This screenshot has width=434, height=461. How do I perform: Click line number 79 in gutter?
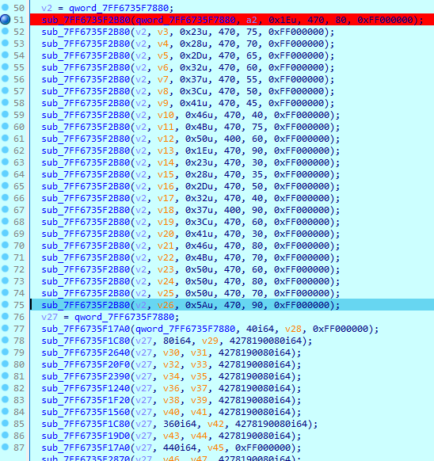click(x=19, y=352)
